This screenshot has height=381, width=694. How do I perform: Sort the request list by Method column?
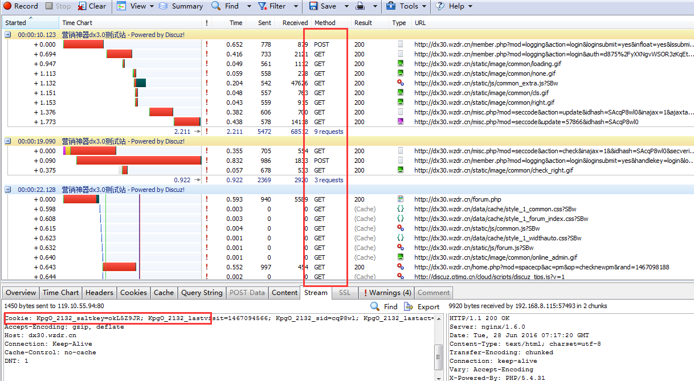coord(325,23)
